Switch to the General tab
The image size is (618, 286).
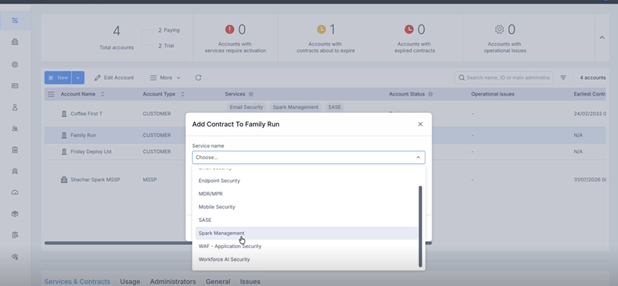point(218,281)
